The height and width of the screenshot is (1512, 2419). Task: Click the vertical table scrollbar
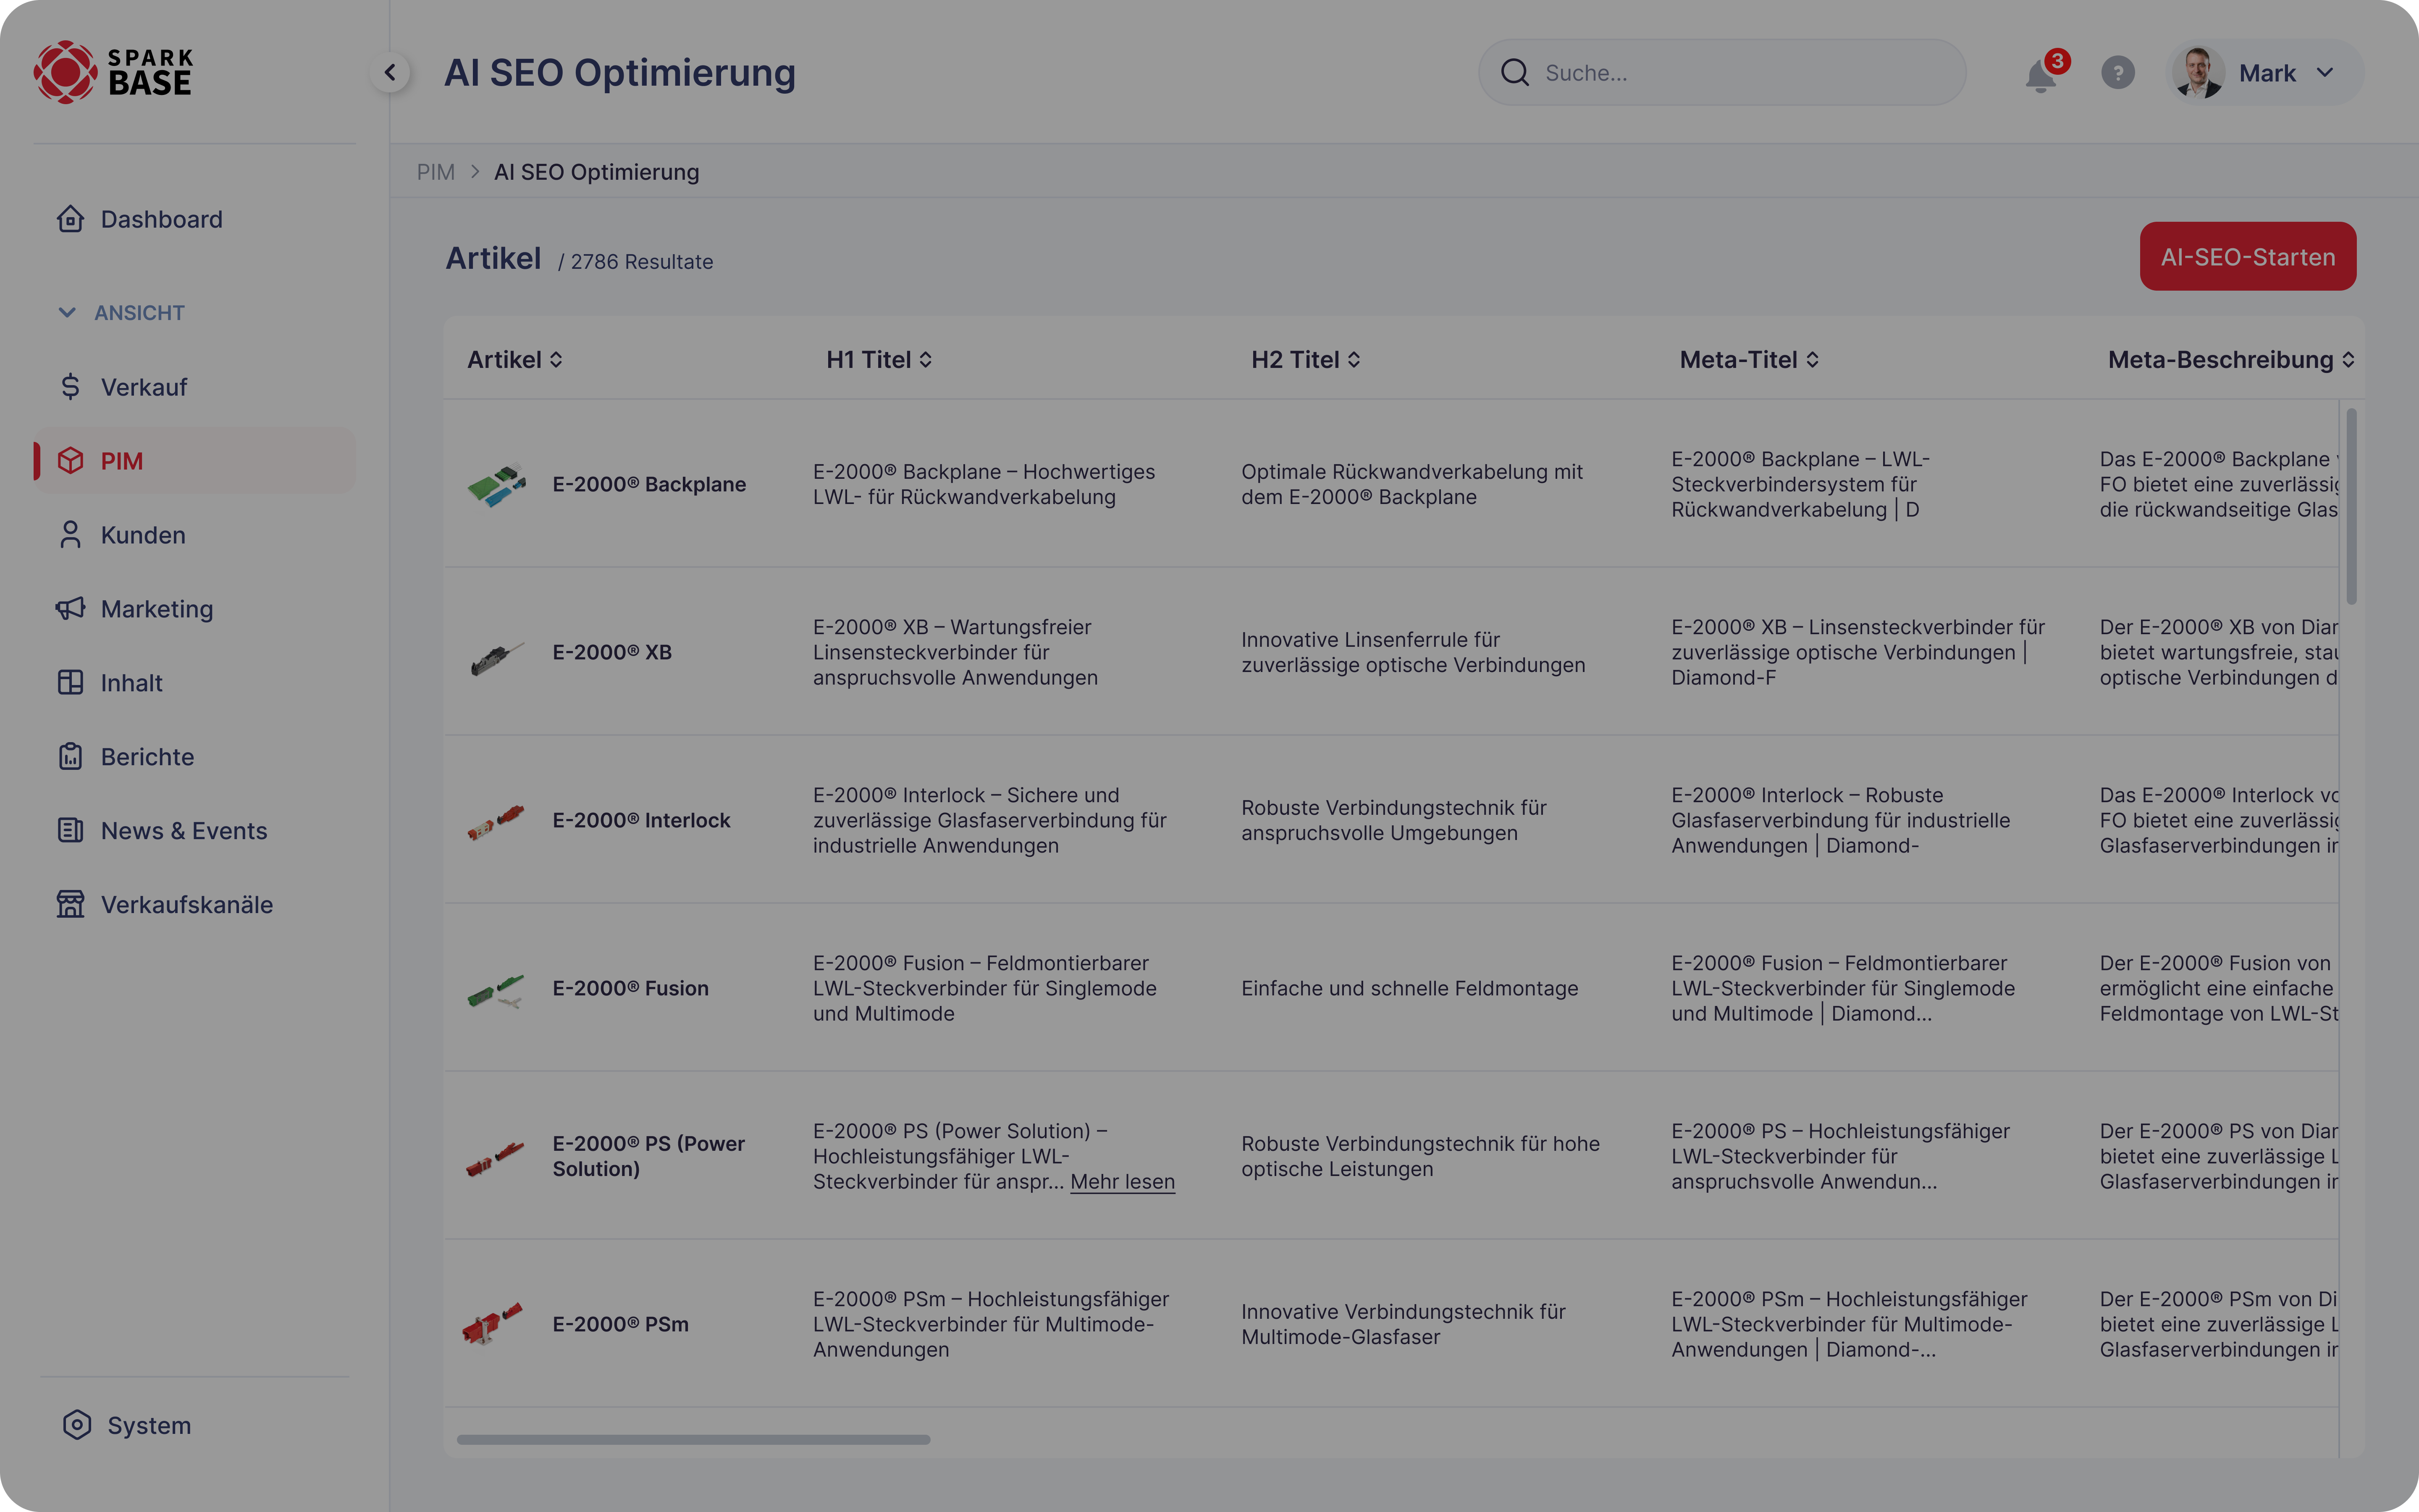coord(2351,506)
